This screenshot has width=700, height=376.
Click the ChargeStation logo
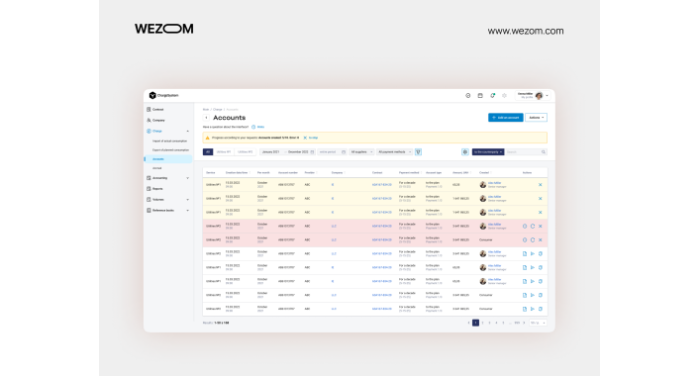coord(163,95)
